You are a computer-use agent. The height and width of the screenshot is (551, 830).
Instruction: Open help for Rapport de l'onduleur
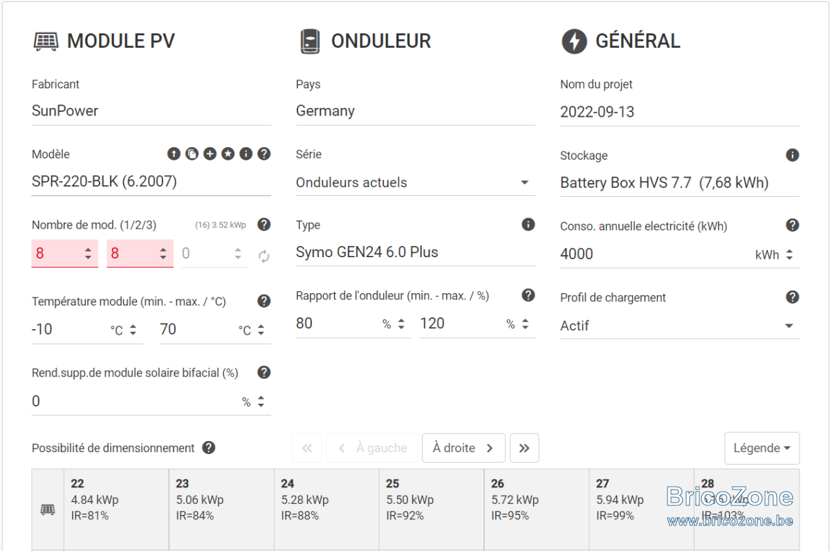pos(528,295)
